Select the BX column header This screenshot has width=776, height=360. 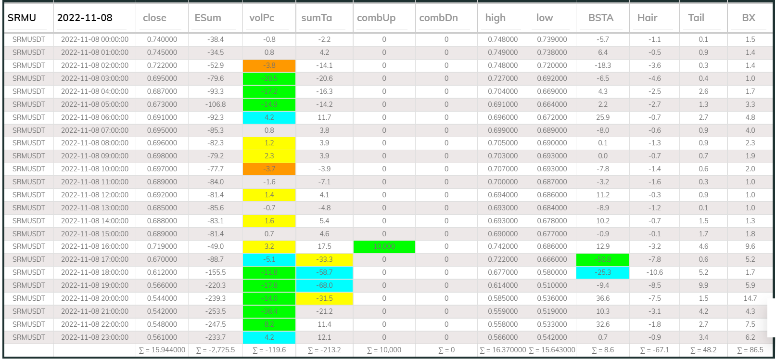point(749,18)
